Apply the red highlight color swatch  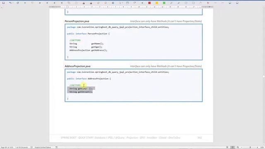pyautogui.click(x=149, y=3)
